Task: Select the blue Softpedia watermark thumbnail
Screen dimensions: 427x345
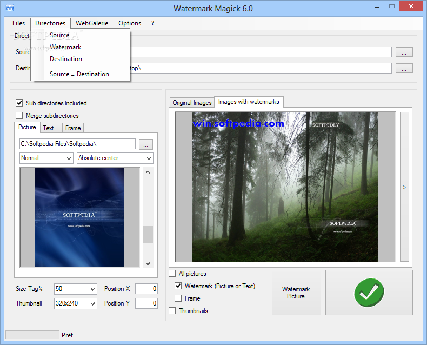Action: [79, 217]
